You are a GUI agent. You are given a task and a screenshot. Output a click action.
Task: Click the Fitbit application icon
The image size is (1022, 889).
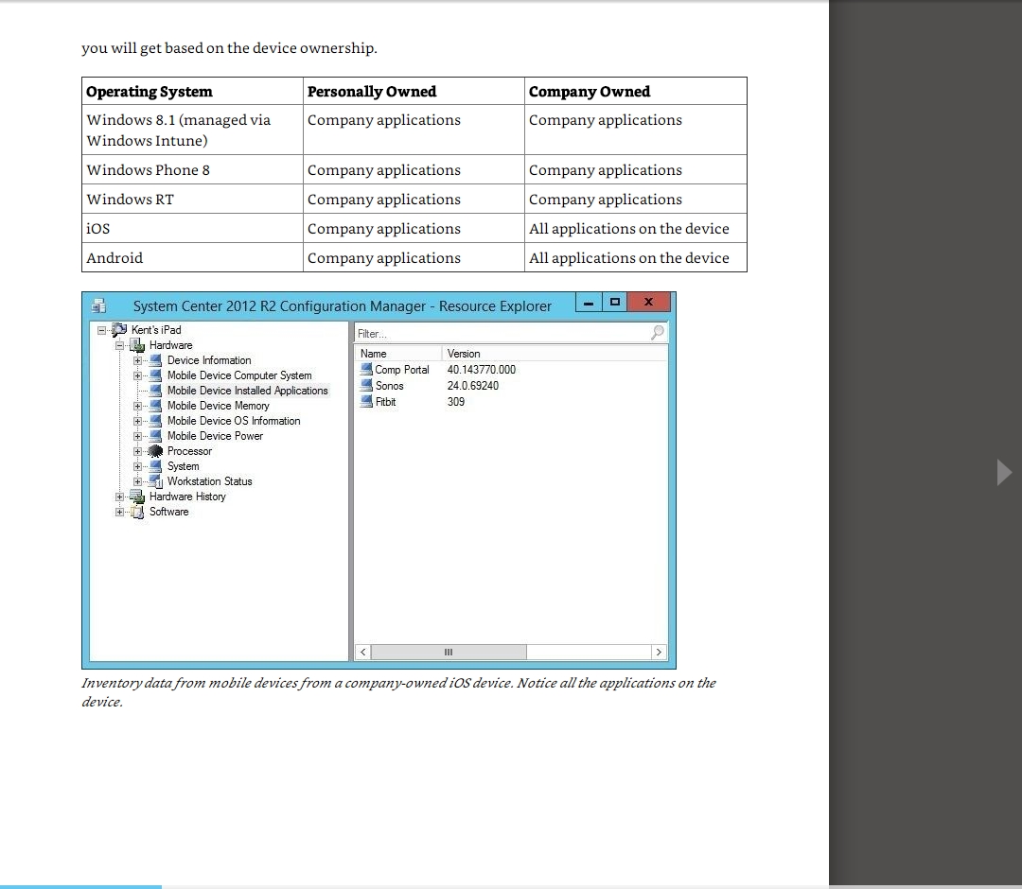coord(366,402)
